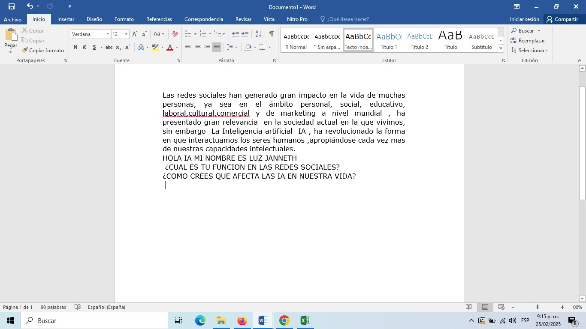The image size is (586, 329).
Task: Switch to the Diseño tab
Action: [x=94, y=19]
